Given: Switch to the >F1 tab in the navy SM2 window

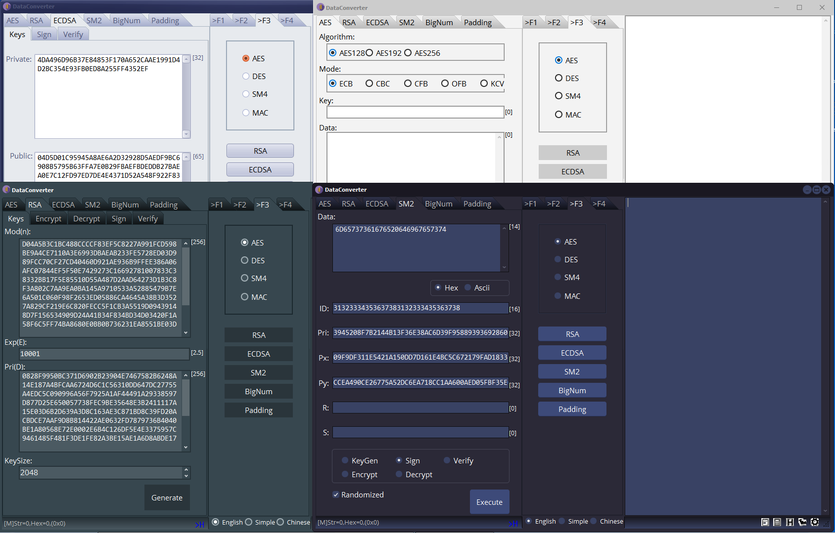Looking at the screenshot, I should point(531,204).
